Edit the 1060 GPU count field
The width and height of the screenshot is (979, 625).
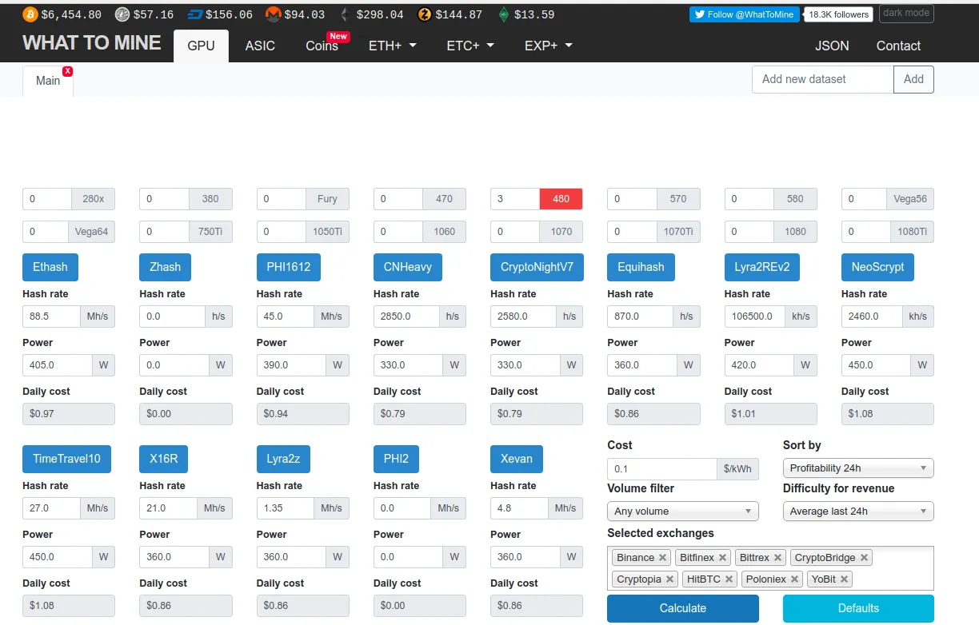pos(398,232)
